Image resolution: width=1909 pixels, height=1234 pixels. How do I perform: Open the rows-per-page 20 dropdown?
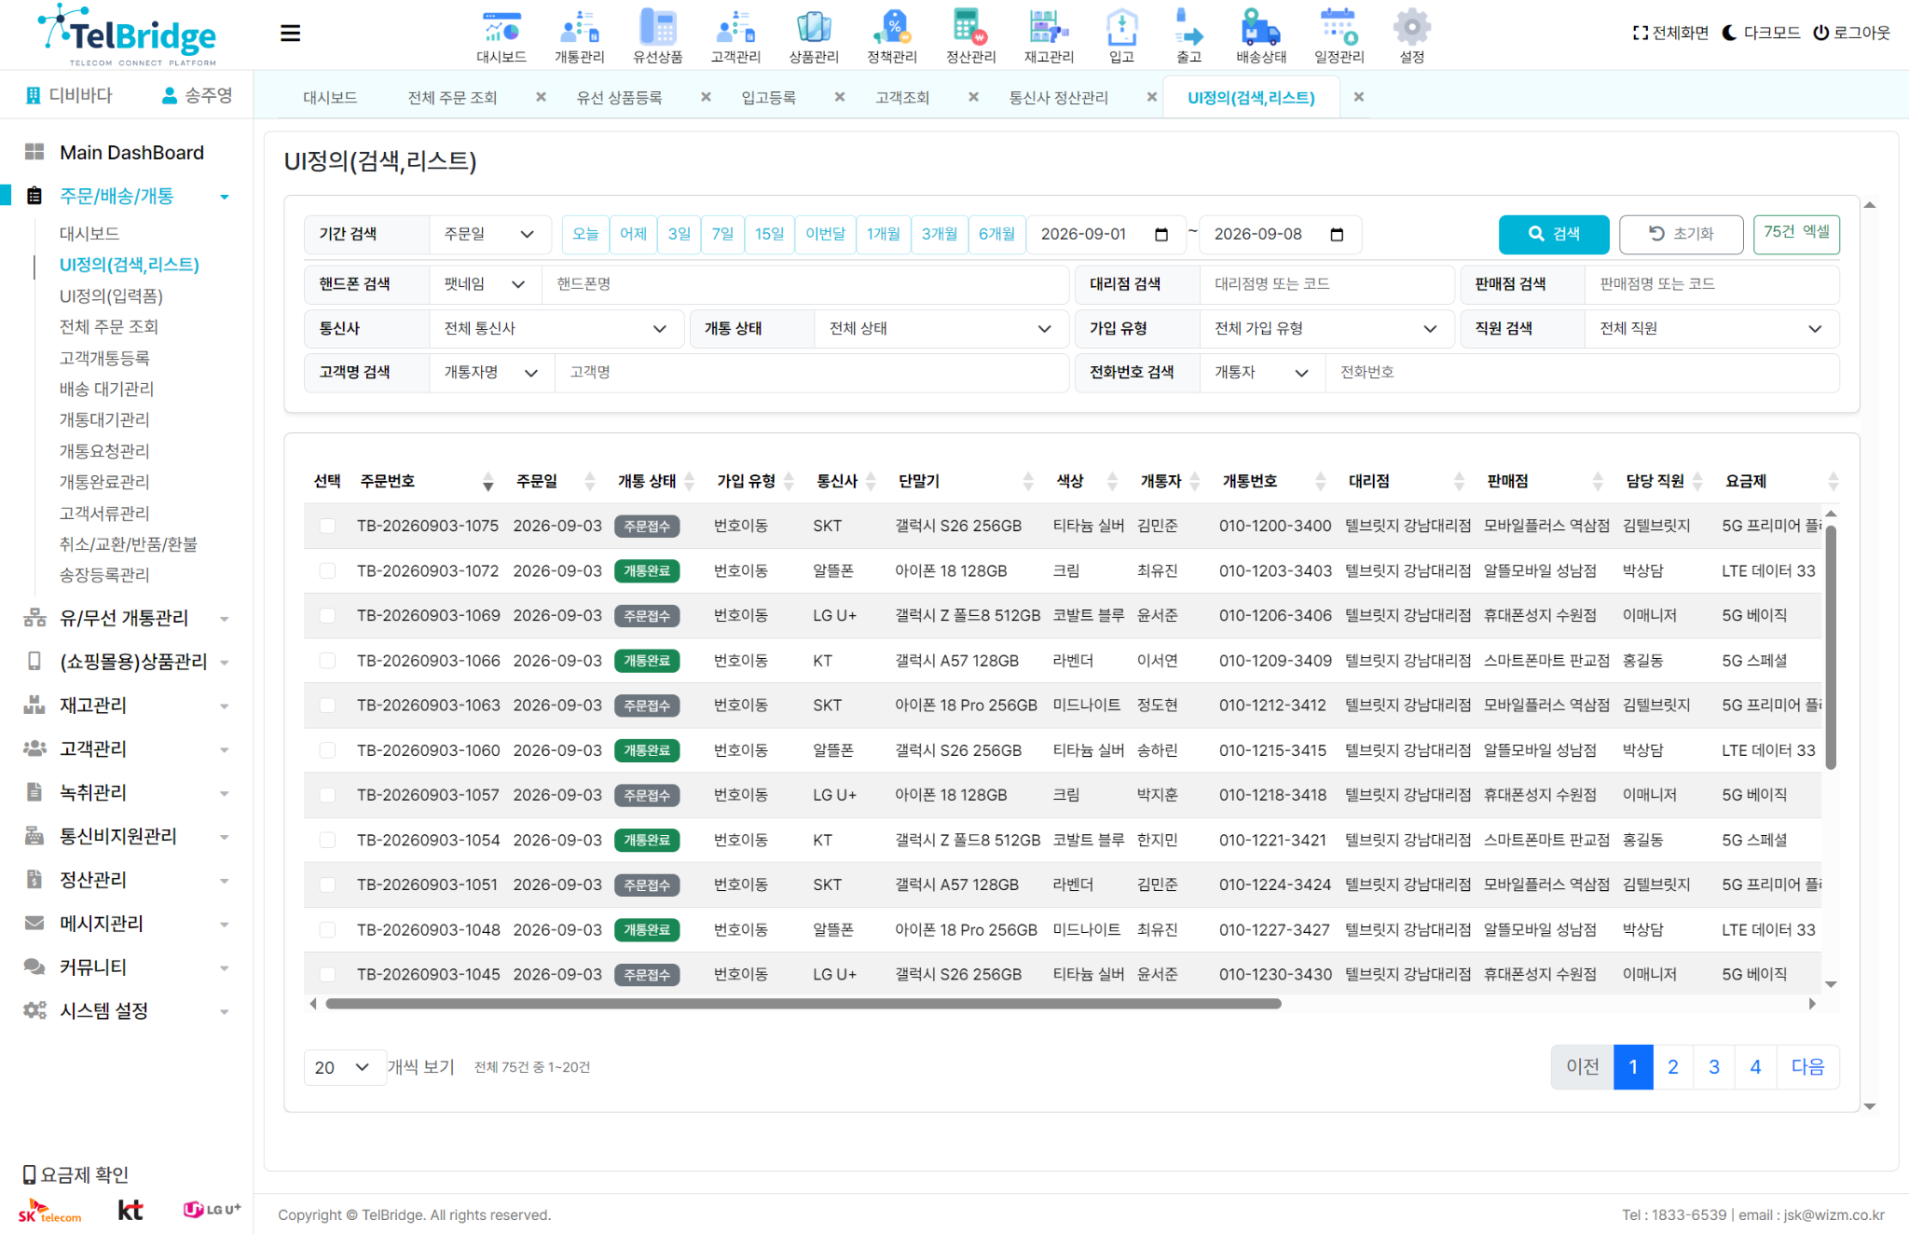(x=344, y=1067)
